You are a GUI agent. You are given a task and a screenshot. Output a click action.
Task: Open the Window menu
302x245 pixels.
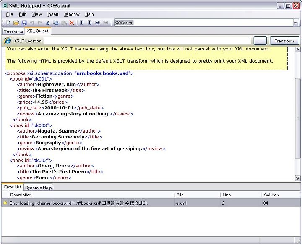pyautogui.click(x=72, y=14)
